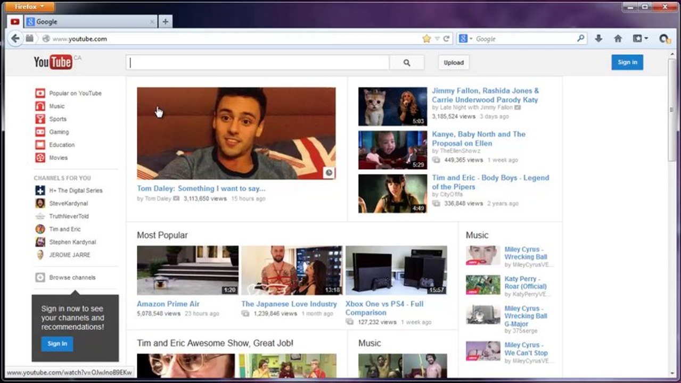Click Watch Later clock on Tom Daley video

(329, 172)
